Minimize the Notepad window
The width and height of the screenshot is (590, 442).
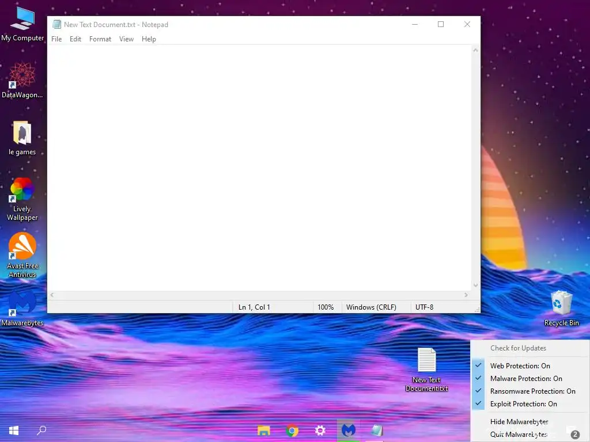pyautogui.click(x=415, y=24)
